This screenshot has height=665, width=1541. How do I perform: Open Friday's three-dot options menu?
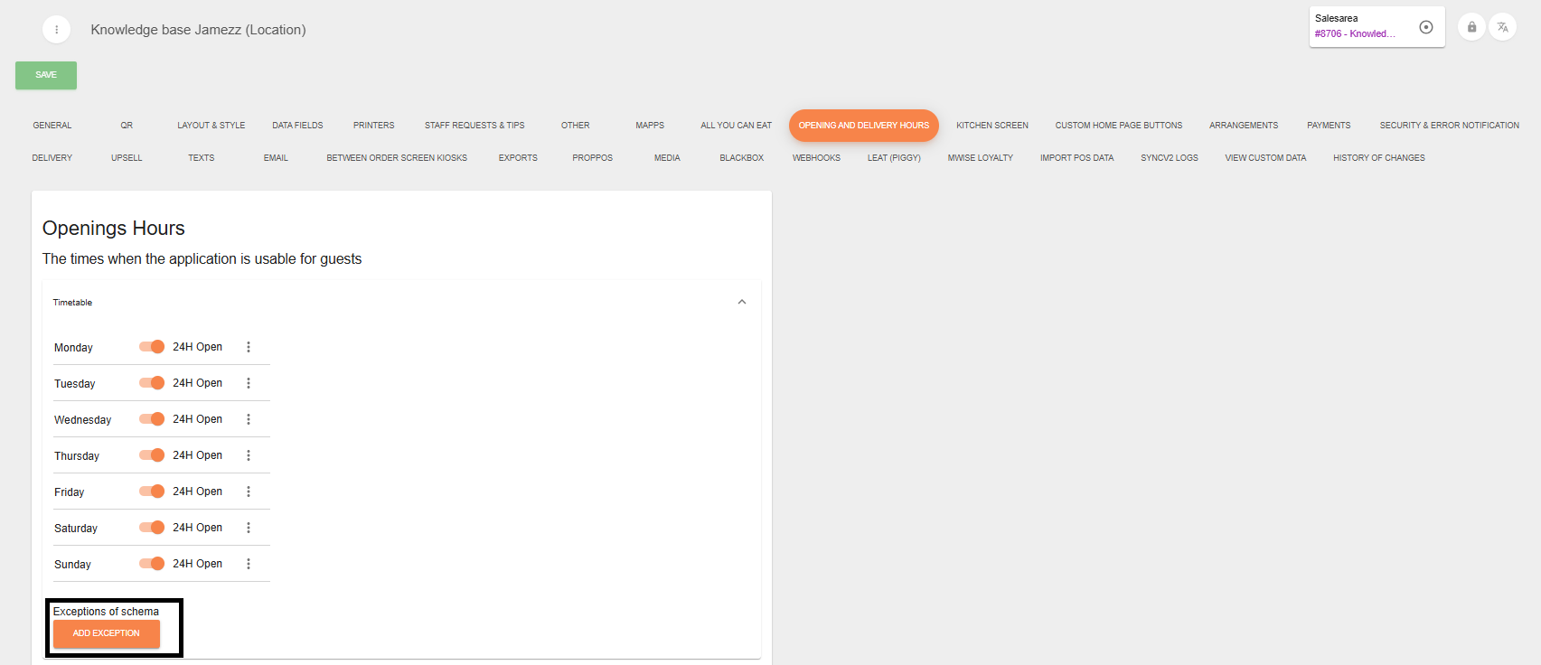pyautogui.click(x=249, y=492)
